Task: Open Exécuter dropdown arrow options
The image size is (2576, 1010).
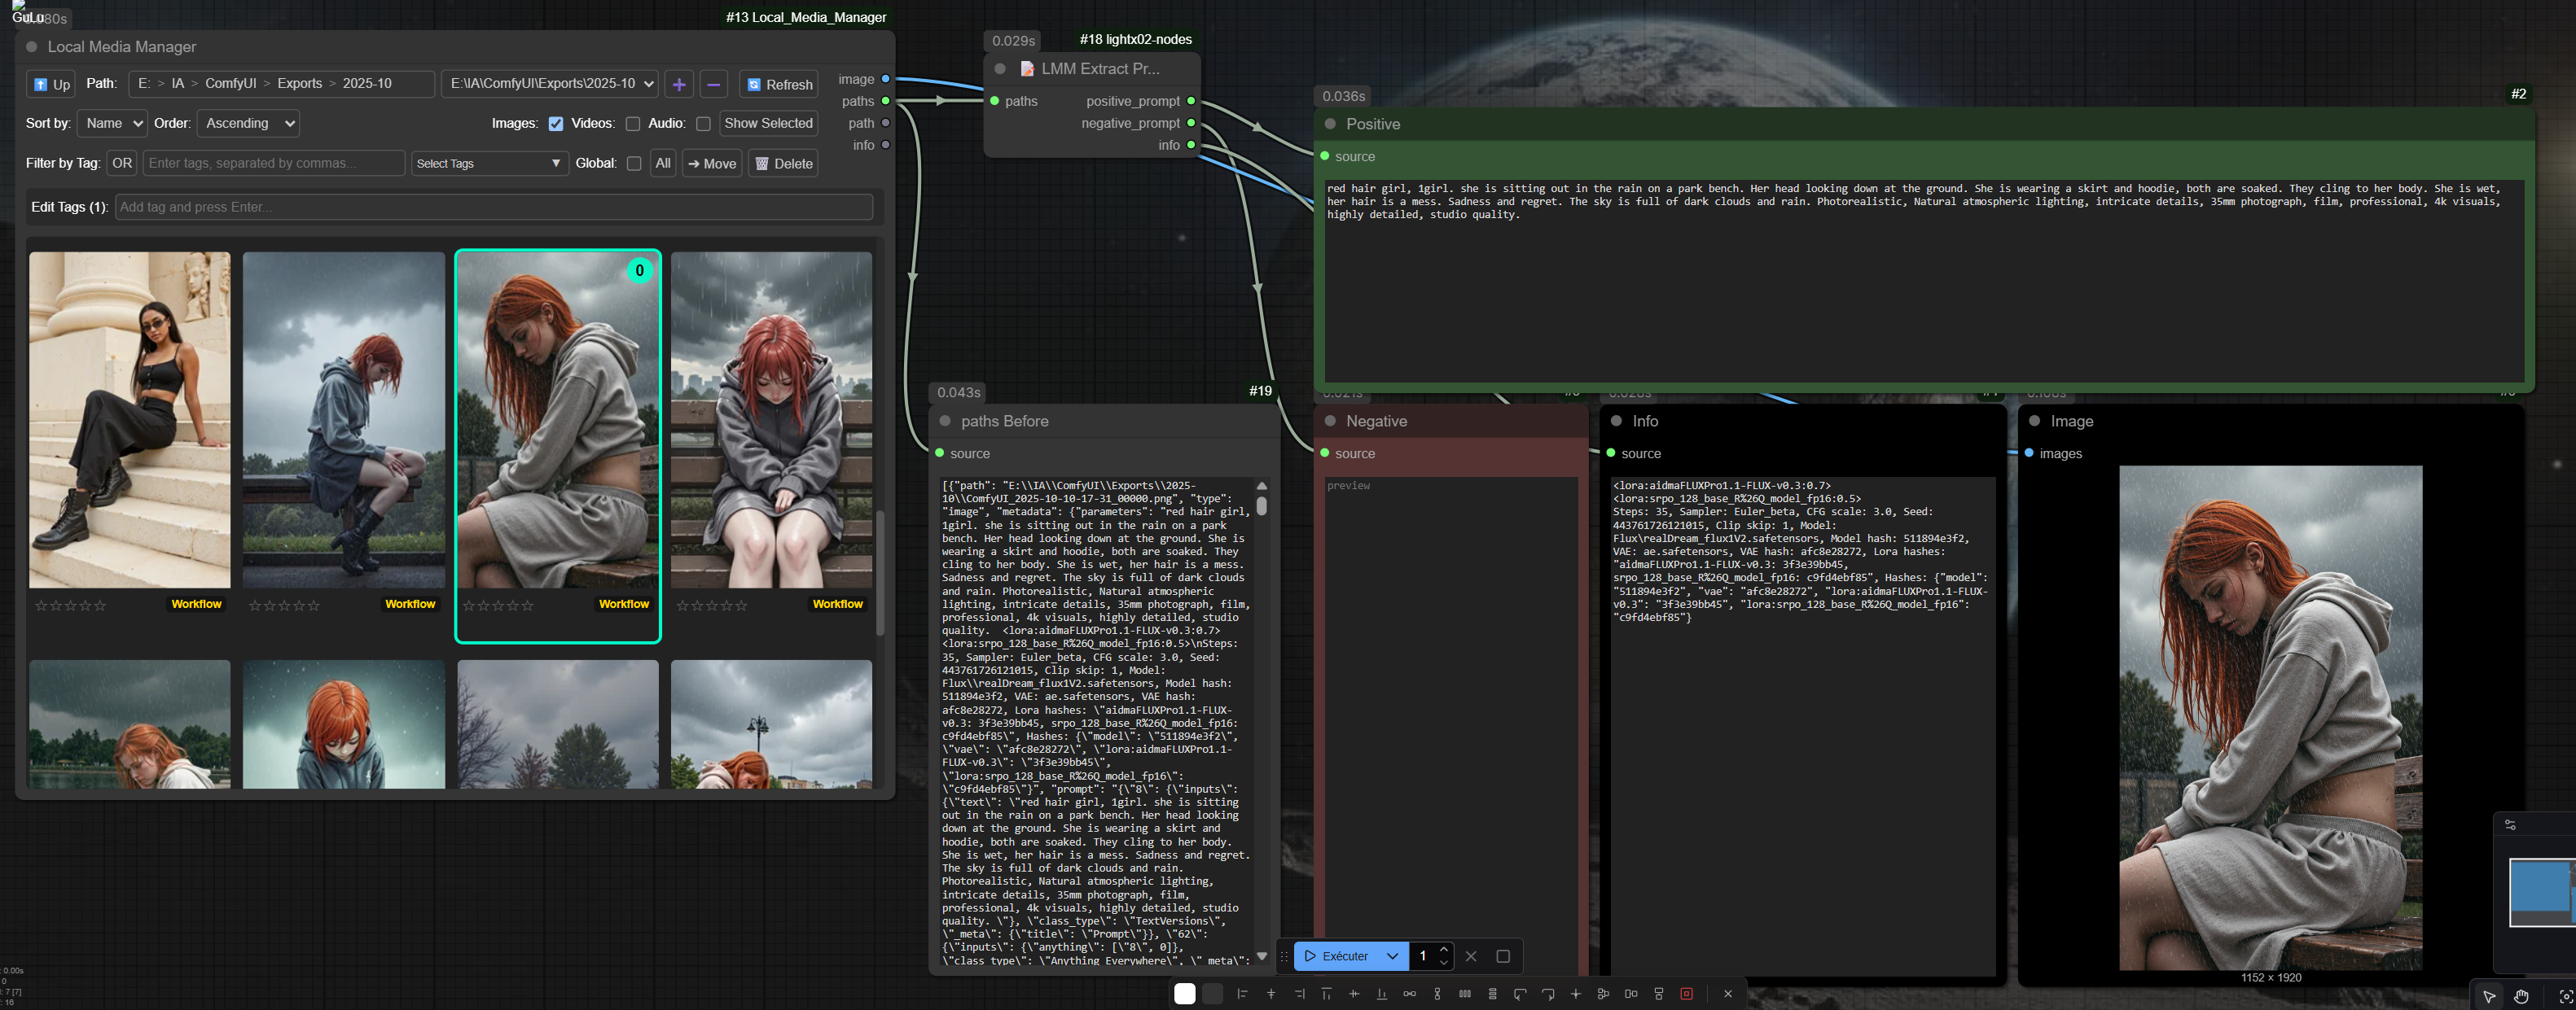Action: 1392,956
